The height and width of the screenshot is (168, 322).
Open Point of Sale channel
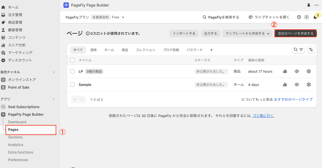tap(19, 87)
